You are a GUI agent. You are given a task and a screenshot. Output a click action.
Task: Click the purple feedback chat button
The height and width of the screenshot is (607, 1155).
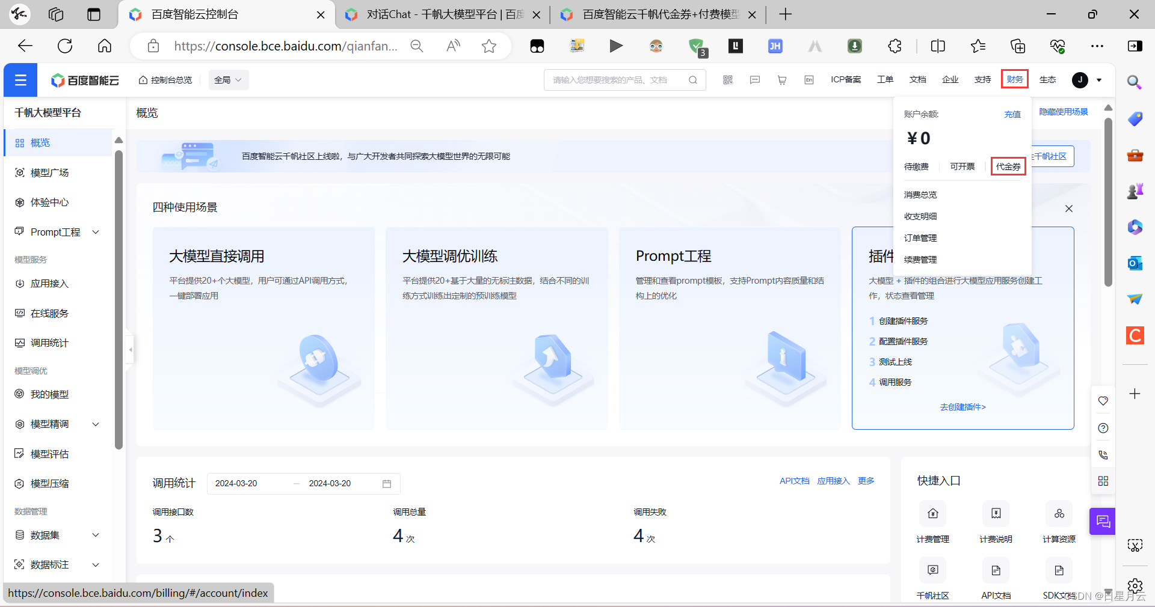click(x=1103, y=521)
